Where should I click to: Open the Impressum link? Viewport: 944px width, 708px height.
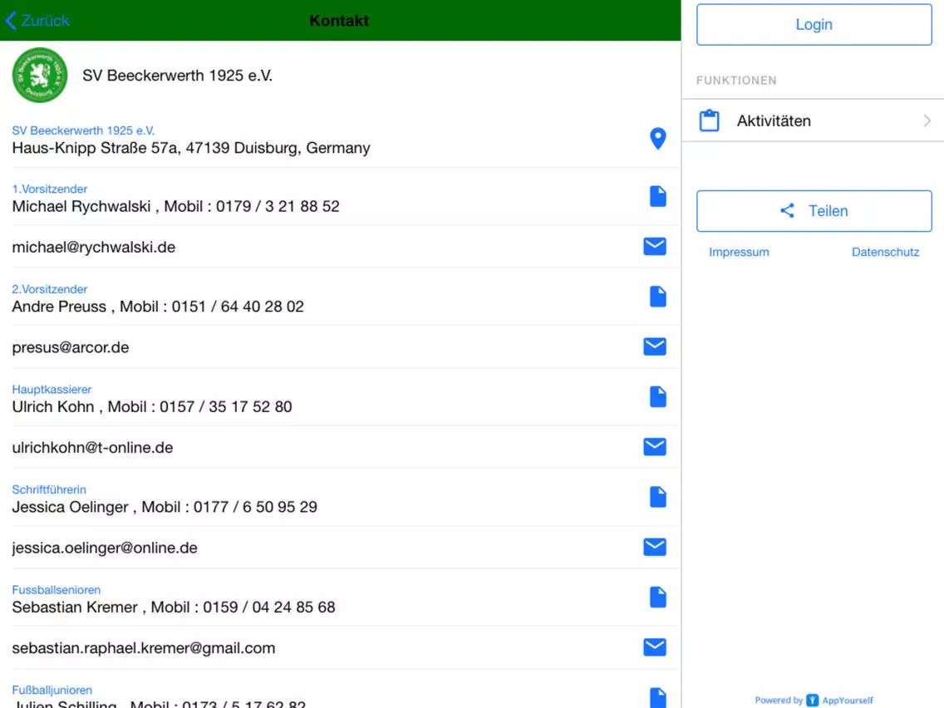pyautogui.click(x=739, y=253)
